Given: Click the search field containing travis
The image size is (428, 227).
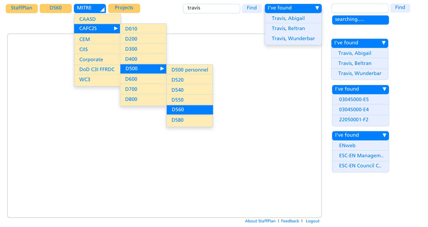Looking at the screenshot, I should (x=211, y=8).
